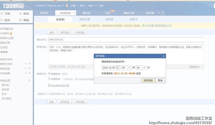Select the 普通短信 radio option
The width and height of the screenshot is (215, 125).
click(x=49, y=74)
